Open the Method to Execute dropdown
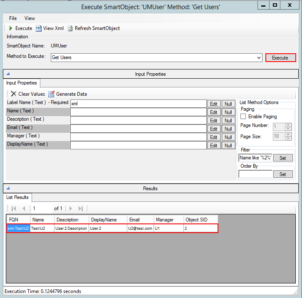This screenshot has height=298, width=302. (259, 57)
